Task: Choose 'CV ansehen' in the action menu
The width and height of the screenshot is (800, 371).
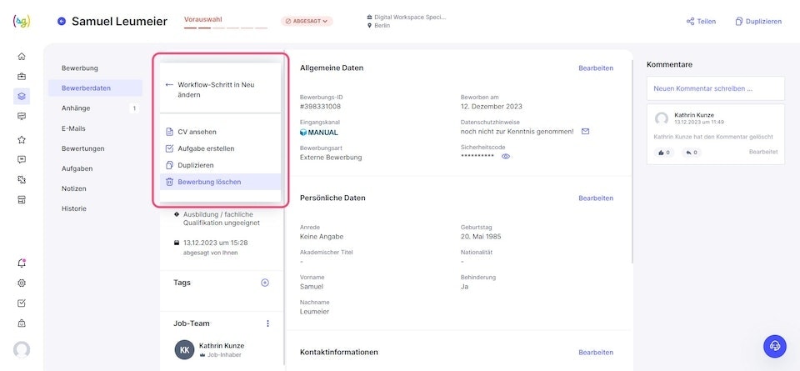Action: 197,132
